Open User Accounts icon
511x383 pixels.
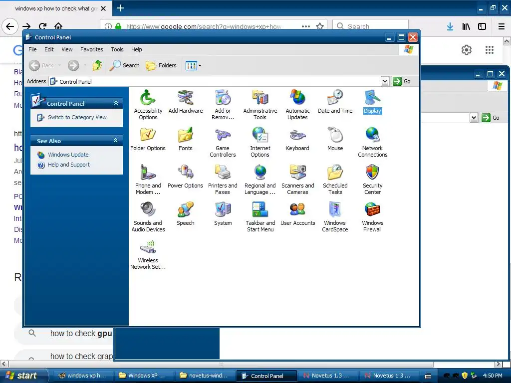[x=297, y=214]
